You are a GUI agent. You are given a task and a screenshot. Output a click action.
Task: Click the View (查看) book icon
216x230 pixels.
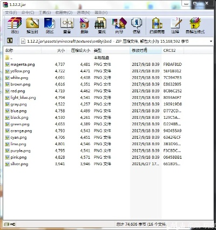pyautogui.click(x=67, y=23)
